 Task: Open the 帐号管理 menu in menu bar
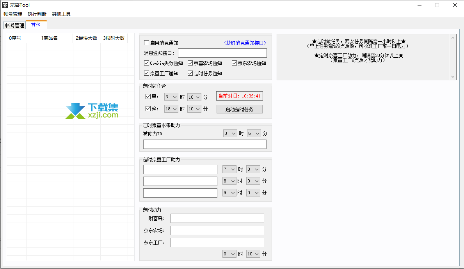13,14
